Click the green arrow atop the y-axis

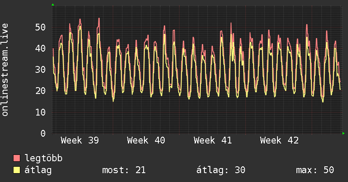click(53, 5)
